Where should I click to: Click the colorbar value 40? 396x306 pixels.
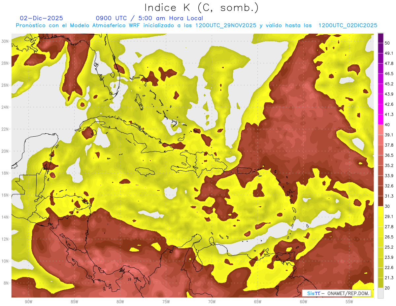coord(388,124)
